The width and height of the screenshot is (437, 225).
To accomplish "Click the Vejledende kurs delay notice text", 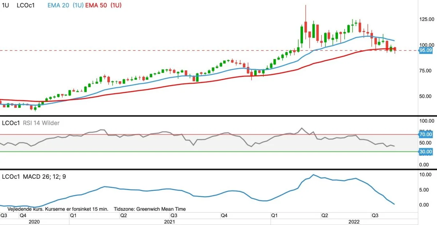I will click(x=58, y=209).
